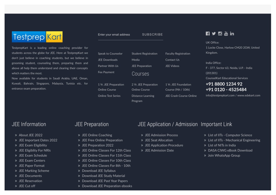The image size is (276, 195).
Task: Open List of IITs - Mechanical Engineering
Action: point(234,140)
